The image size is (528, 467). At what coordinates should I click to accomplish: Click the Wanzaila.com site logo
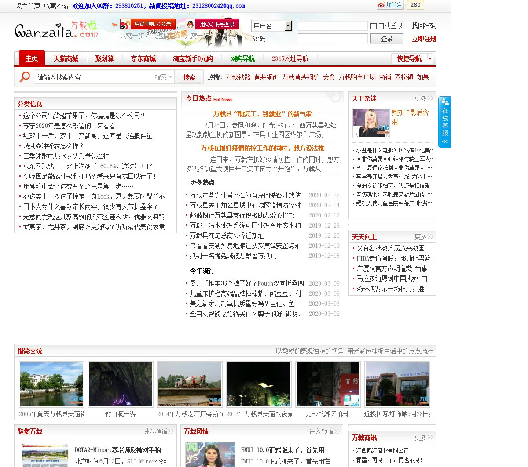tap(56, 30)
